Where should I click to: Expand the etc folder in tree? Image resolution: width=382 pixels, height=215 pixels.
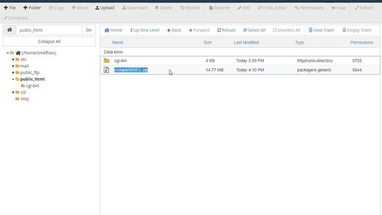coord(13,60)
